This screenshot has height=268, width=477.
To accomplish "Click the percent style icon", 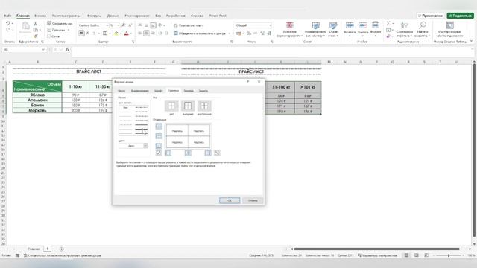I will point(249,33).
